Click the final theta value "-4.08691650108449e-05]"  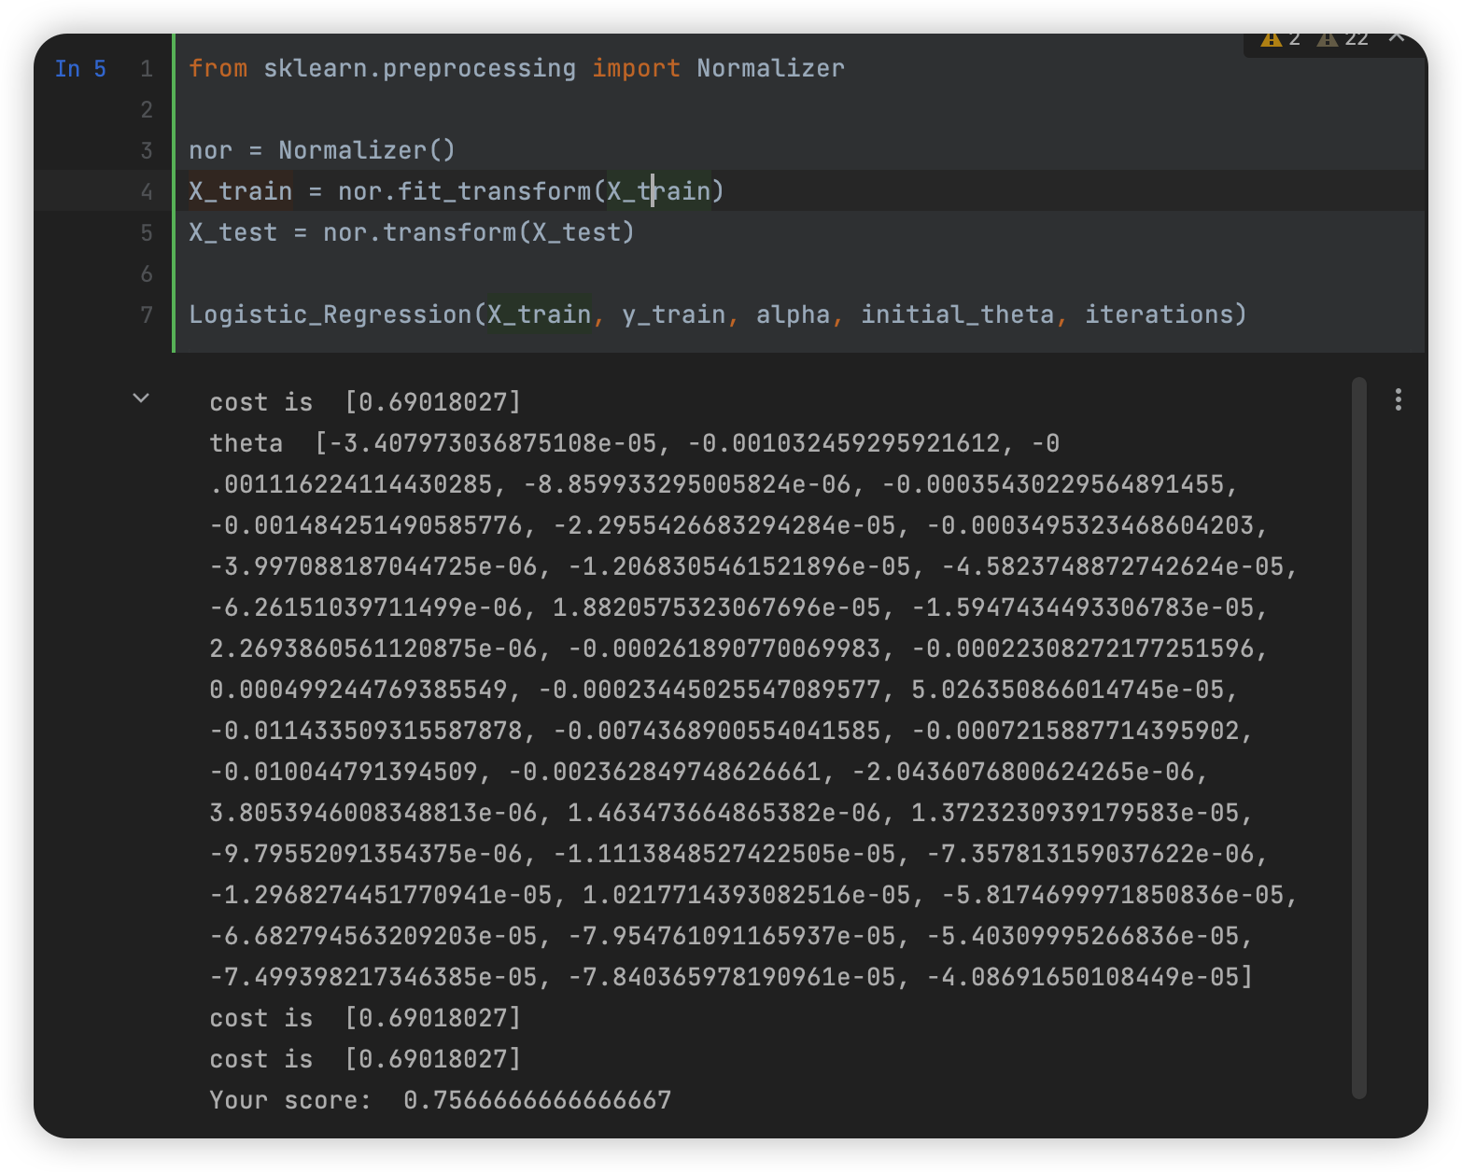pyautogui.click(x=1090, y=977)
